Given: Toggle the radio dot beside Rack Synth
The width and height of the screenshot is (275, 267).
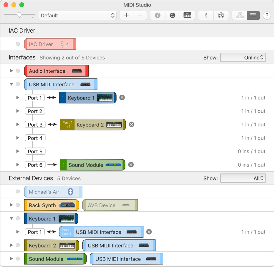Looking at the screenshot, I should coord(18,205).
